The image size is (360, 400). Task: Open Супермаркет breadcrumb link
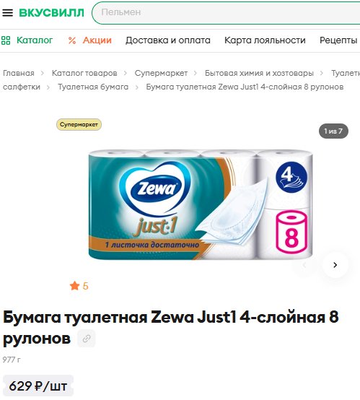tap(161, 73)
